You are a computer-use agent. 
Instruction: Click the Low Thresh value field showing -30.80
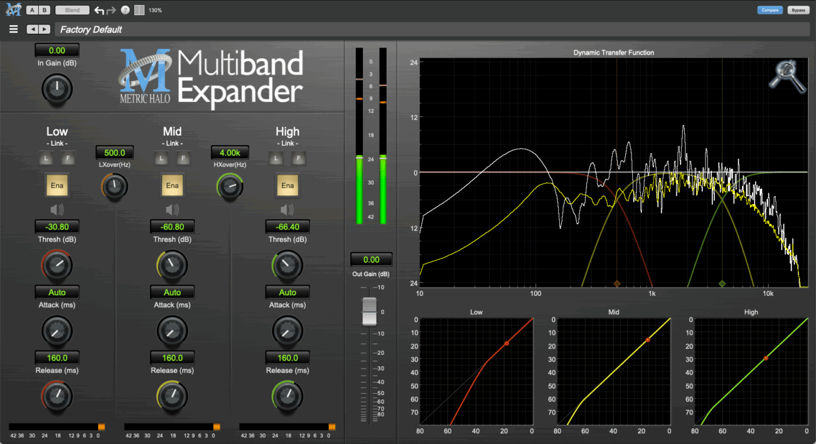(x=56, y=227)
